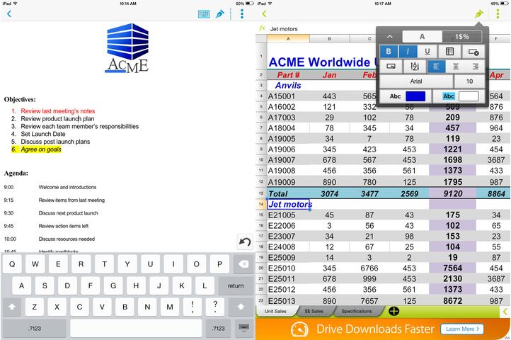Hide the keyboard with the dismiss key
This screenshot has height=340, width=511.
tap(243, 328)
